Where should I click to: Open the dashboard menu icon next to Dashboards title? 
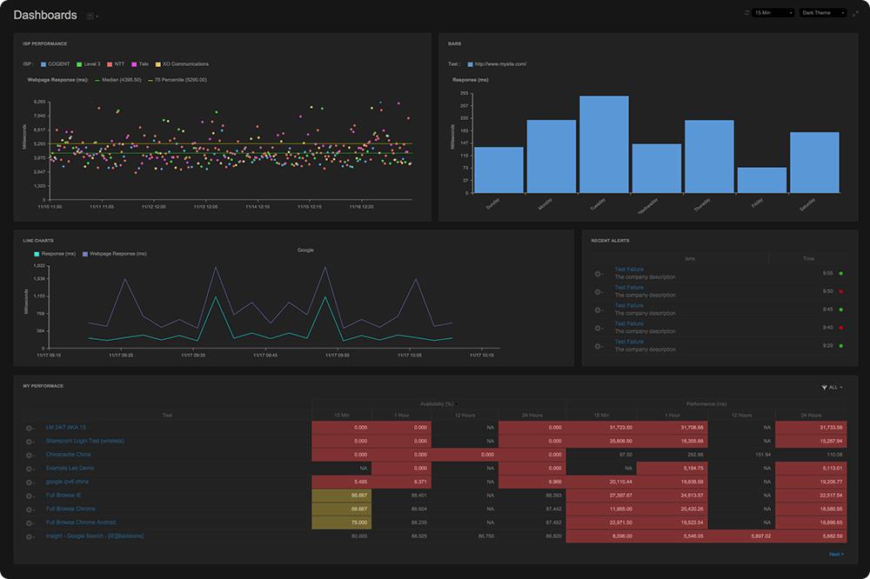(90, 16)
